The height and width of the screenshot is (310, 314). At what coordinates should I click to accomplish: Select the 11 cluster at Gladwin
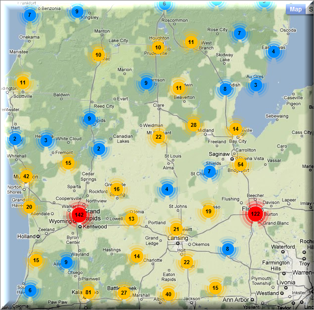(178, 88)
